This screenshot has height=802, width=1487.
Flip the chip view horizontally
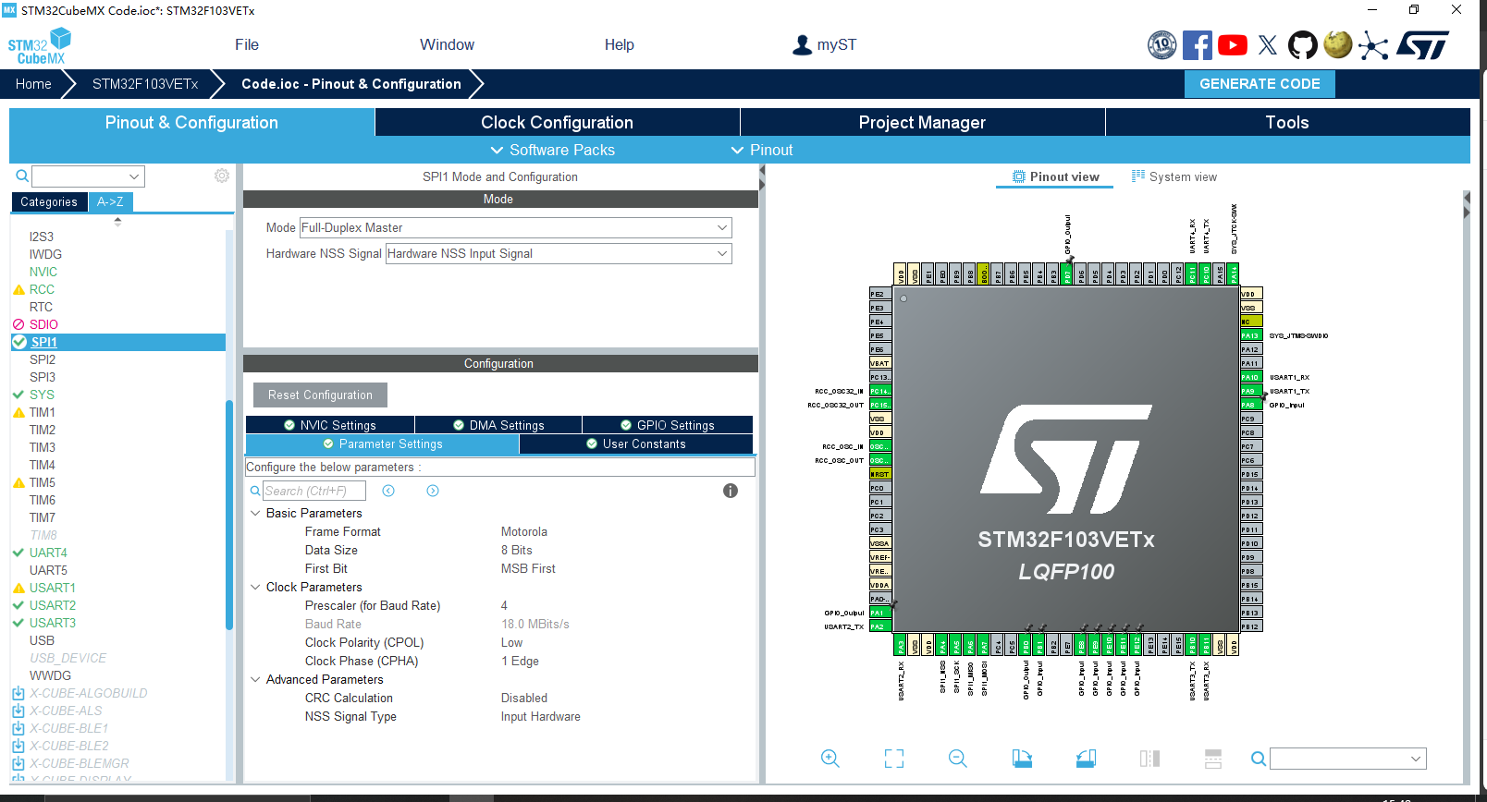click(1149, 759)
